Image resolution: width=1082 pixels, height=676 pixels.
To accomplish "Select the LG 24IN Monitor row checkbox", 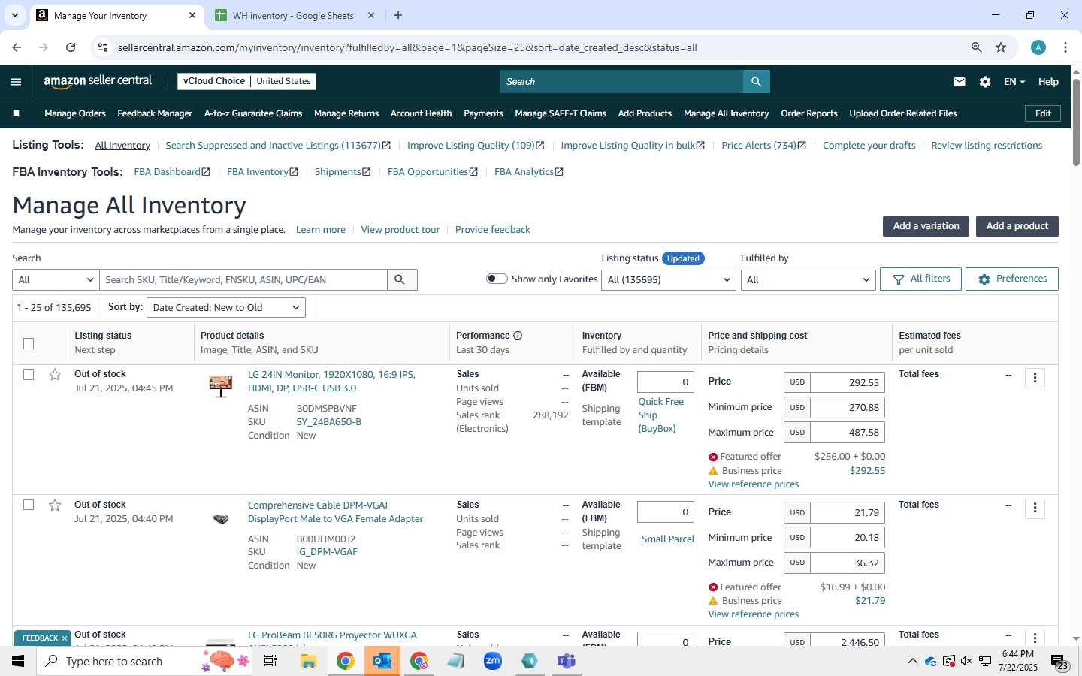I will tap(29, 375).
